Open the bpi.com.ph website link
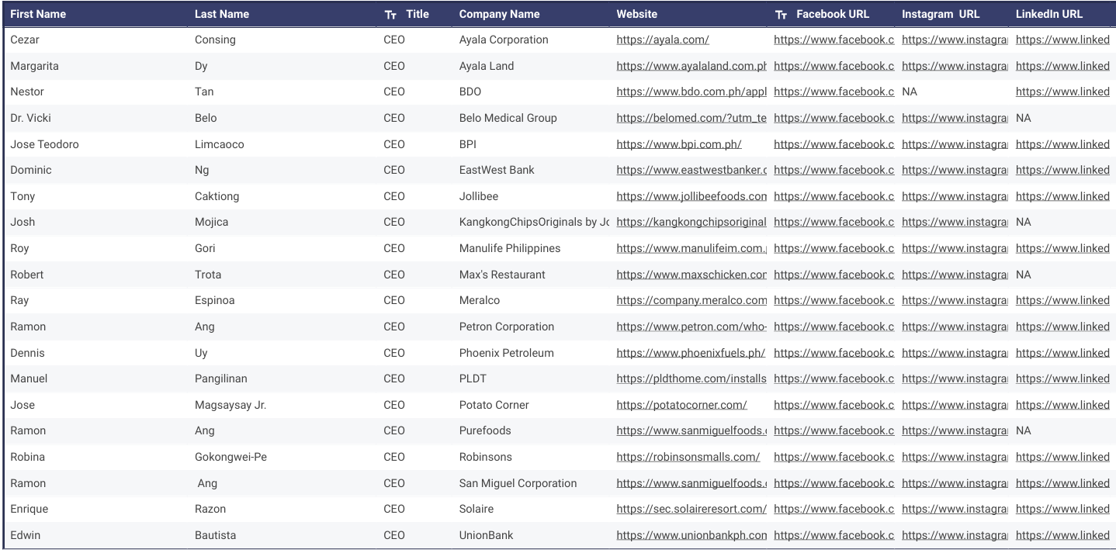Image resolution: width=1116 pixels, height=553 pixels. (679, 144)
